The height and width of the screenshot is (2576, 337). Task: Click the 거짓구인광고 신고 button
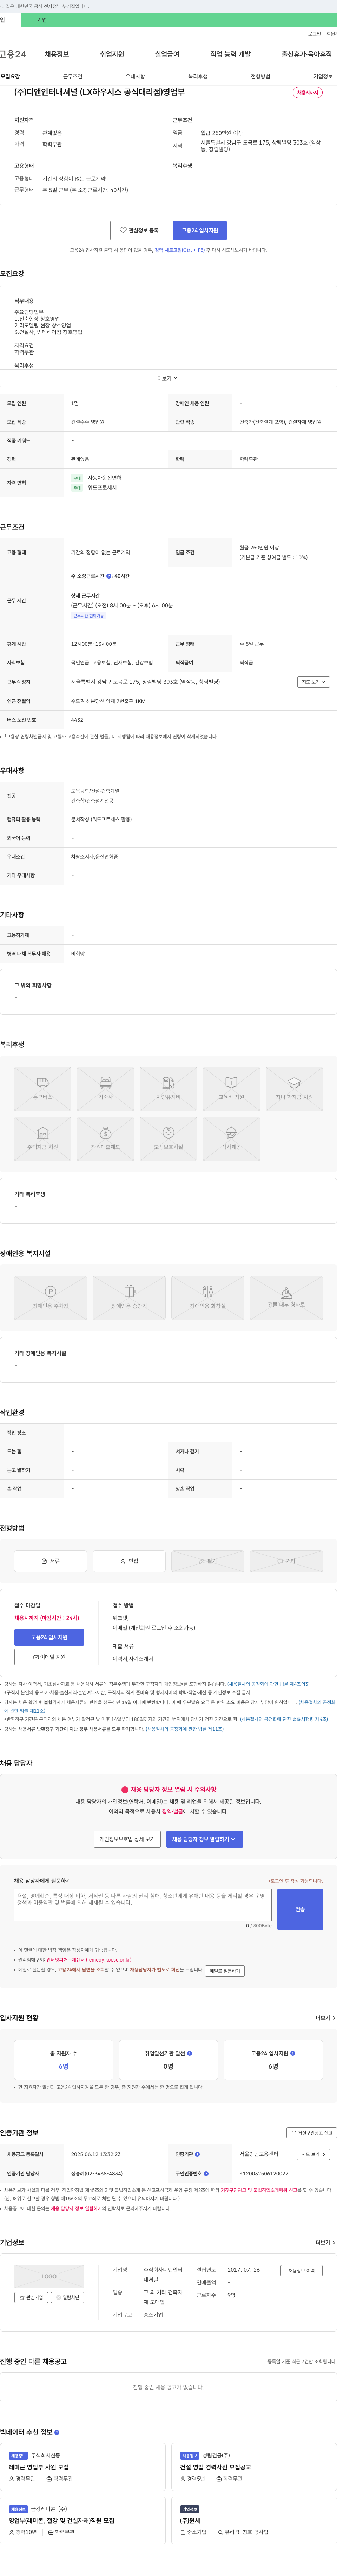pos(311,2133)
